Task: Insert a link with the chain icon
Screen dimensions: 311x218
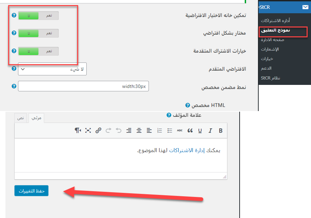Action: [x=98, y=130]
